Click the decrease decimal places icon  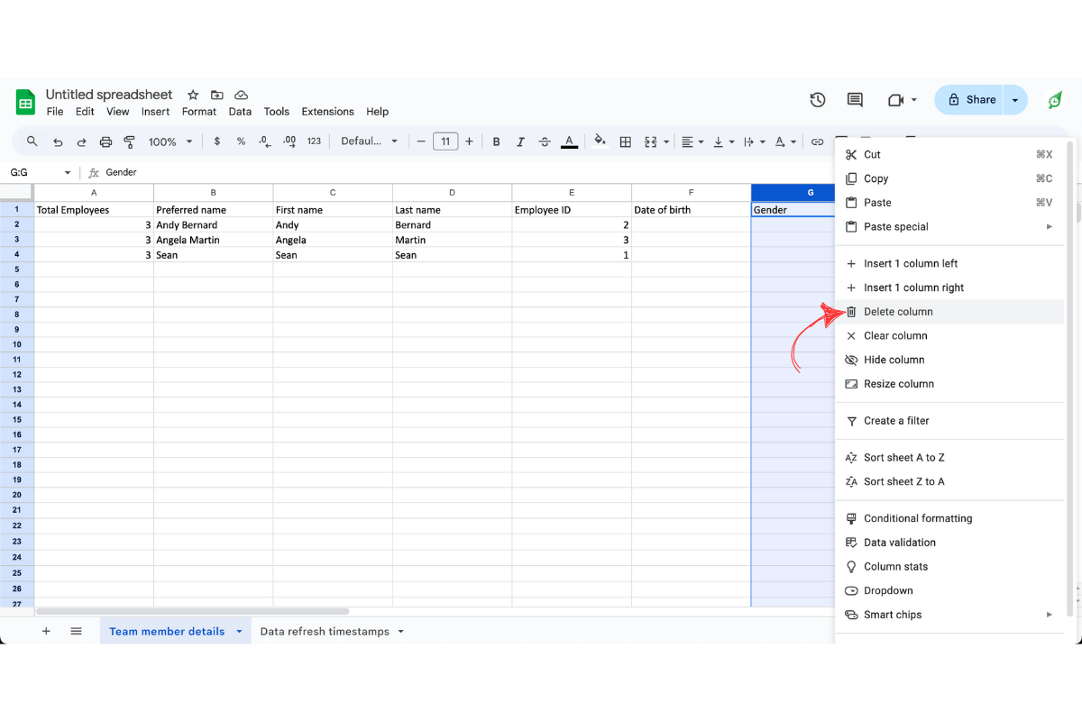263,141
